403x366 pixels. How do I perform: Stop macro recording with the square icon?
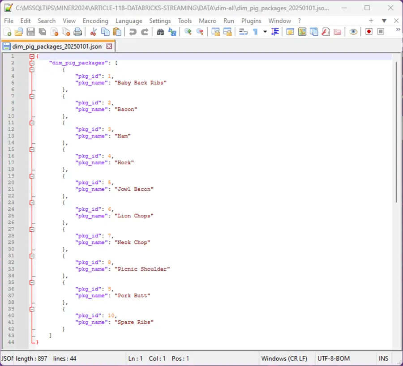click(381, 32)
